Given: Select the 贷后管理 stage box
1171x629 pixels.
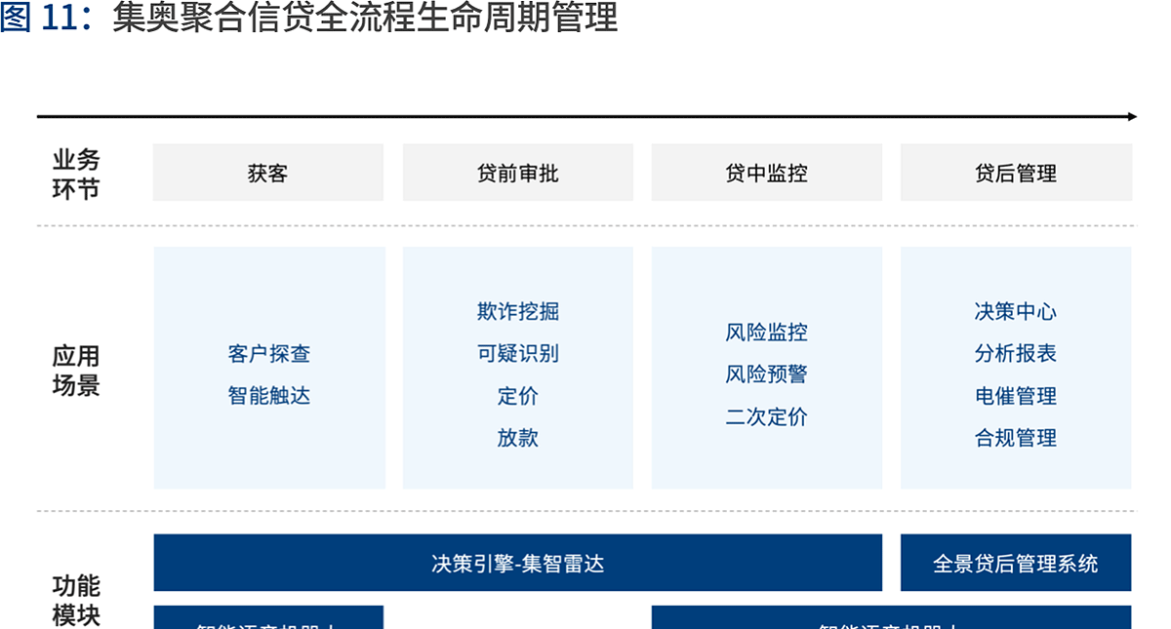Looking at the screenshot, I should click(x=1016, y=173).
